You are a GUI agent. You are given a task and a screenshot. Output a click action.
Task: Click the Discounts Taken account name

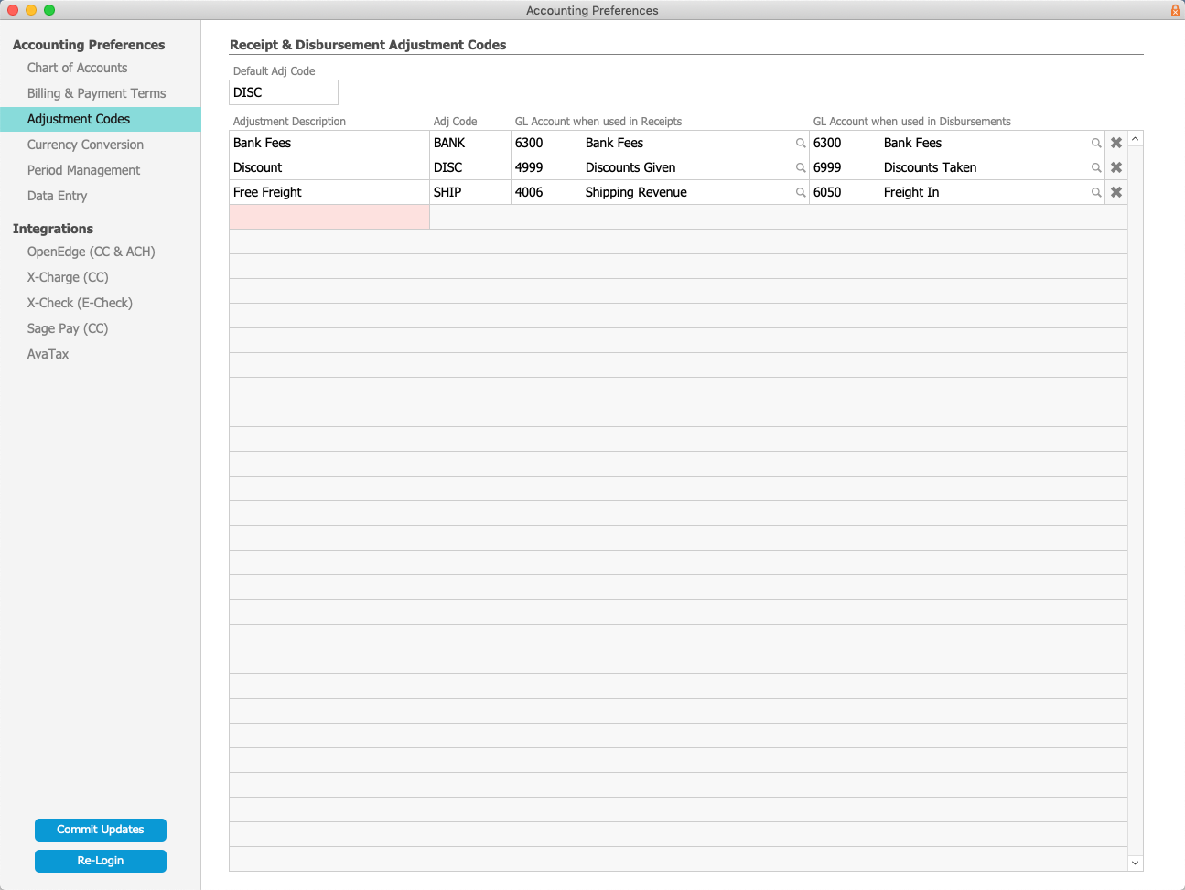click(930, 167)
